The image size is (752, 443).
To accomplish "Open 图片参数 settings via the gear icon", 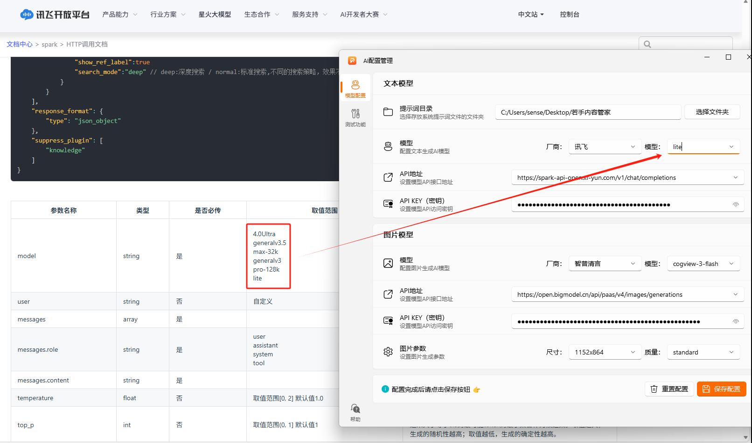I will 388,352.
